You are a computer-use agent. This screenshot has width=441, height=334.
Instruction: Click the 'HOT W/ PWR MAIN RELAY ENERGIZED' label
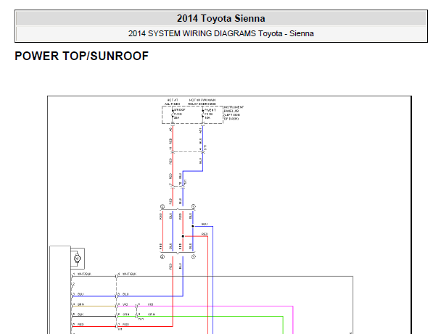tap(202, 102)
